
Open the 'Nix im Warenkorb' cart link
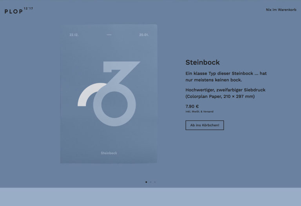(281, 9)
